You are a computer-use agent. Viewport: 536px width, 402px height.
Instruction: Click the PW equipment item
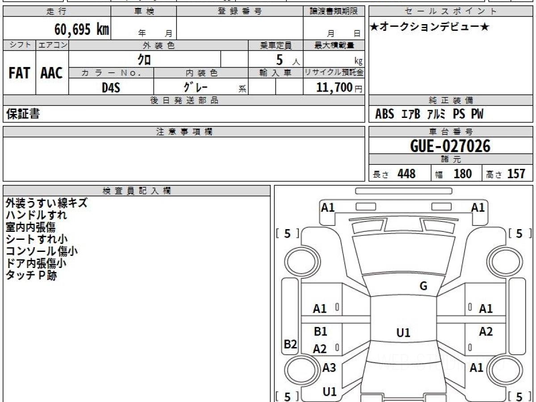point(477,114)
